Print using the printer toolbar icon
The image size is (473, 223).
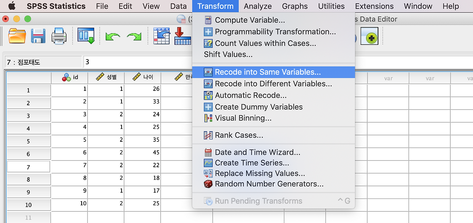tap(59, 36)
